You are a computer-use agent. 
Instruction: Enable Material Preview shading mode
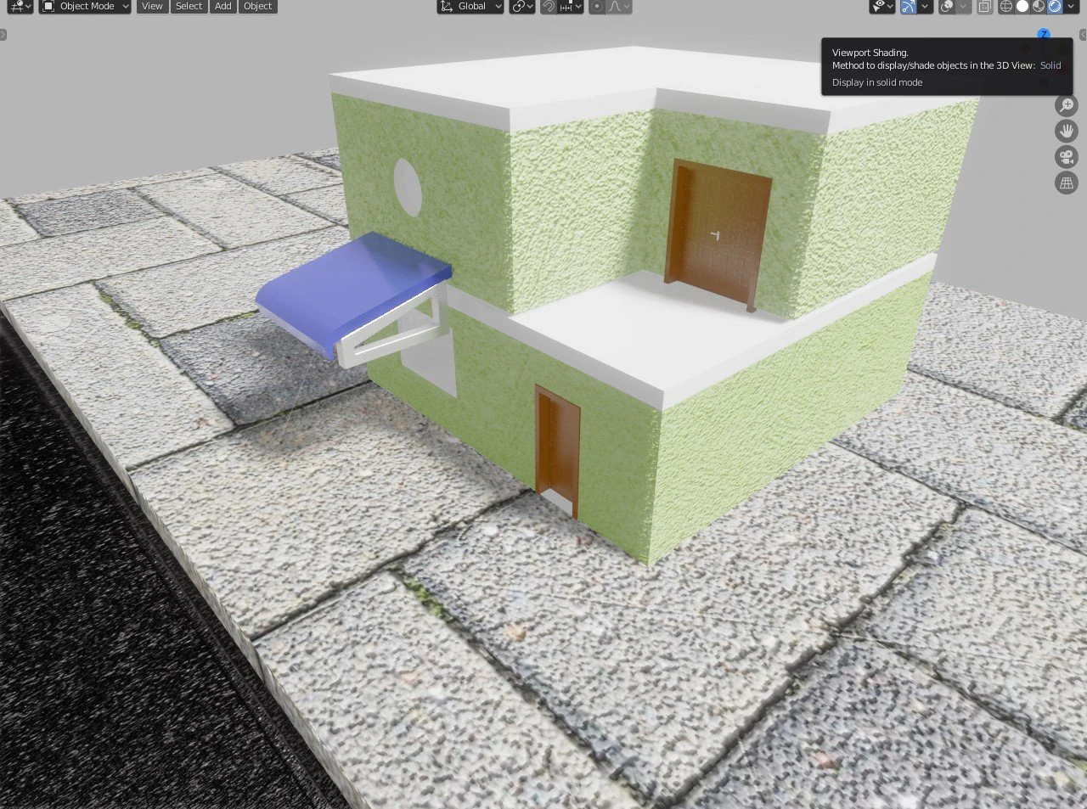(x=1038, y=7)
